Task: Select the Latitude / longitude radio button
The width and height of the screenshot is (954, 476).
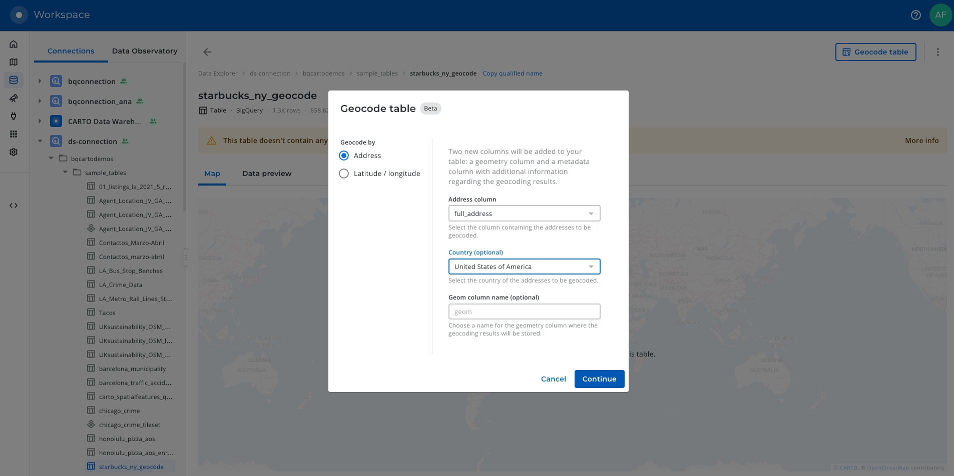Action: point(344,173)
